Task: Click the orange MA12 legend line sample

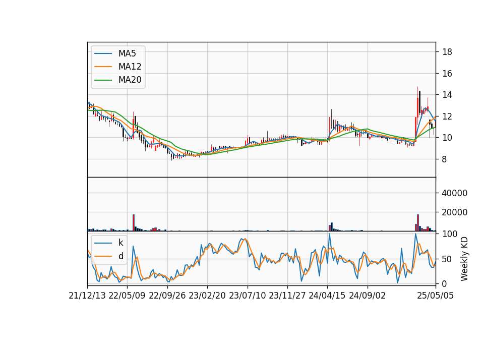Action: 103,67
